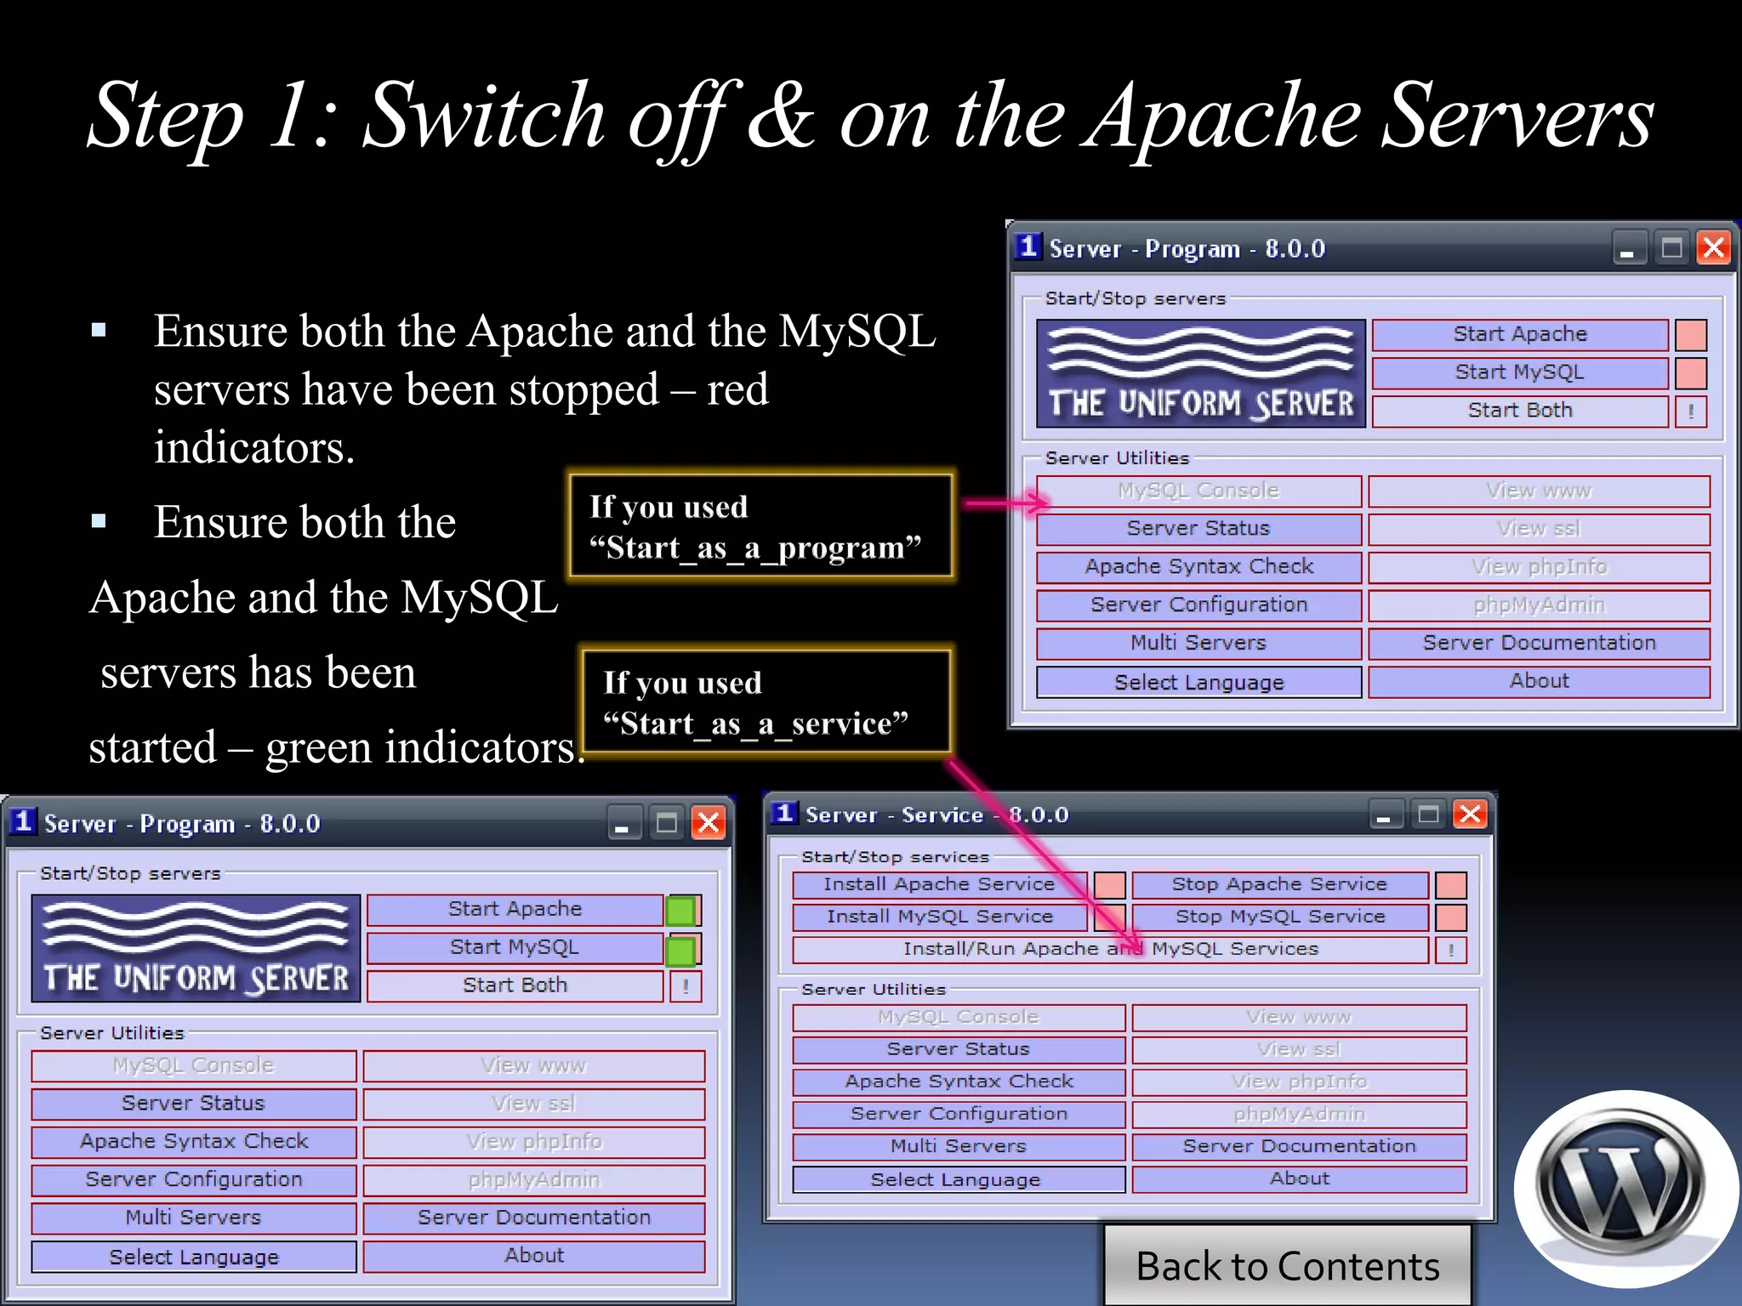Click red indicator beside Stop MySQL Service
Viewport: 1742px width, 1306px height.
[x=1451, y=917]
